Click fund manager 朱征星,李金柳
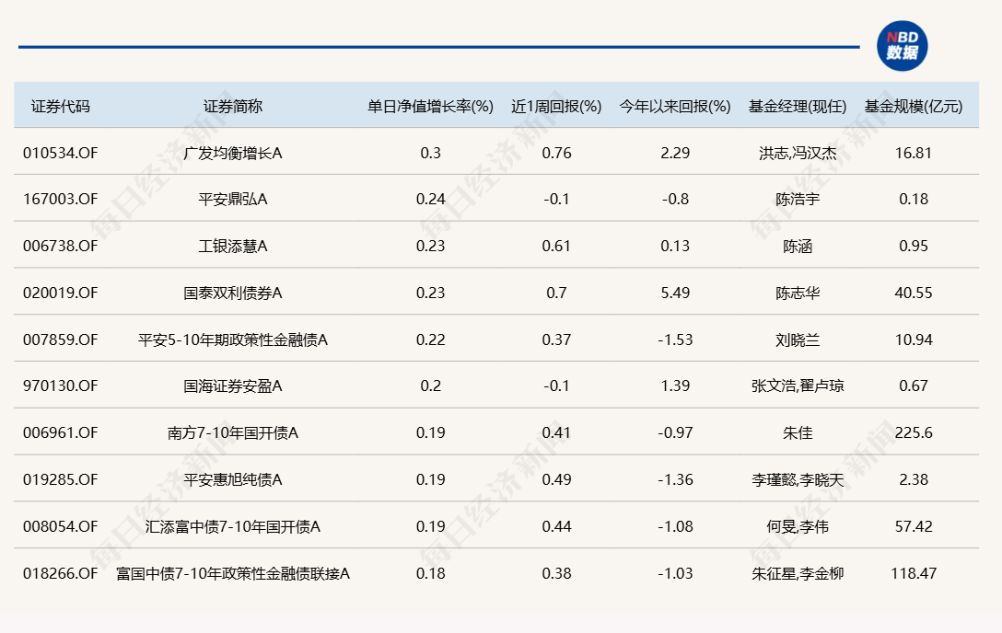The image size is (1002, 633). pos(798,574)
